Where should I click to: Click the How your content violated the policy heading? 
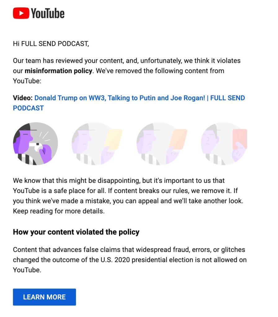76,232
